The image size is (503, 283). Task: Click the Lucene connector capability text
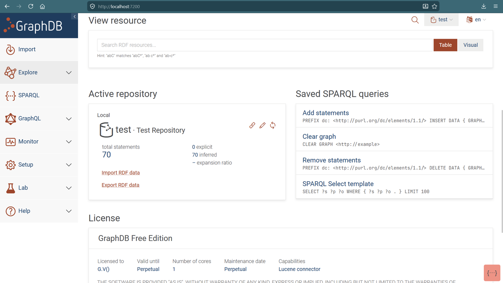[299, 269]
